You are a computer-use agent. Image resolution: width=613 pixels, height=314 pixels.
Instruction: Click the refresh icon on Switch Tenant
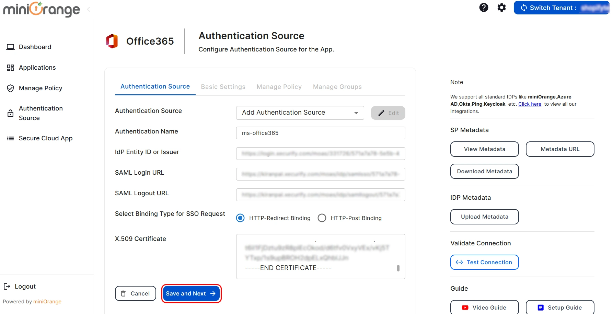click(x=524, y=8)
